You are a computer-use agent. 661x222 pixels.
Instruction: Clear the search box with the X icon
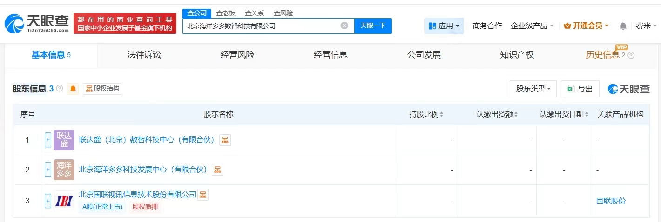click(344, 26)
